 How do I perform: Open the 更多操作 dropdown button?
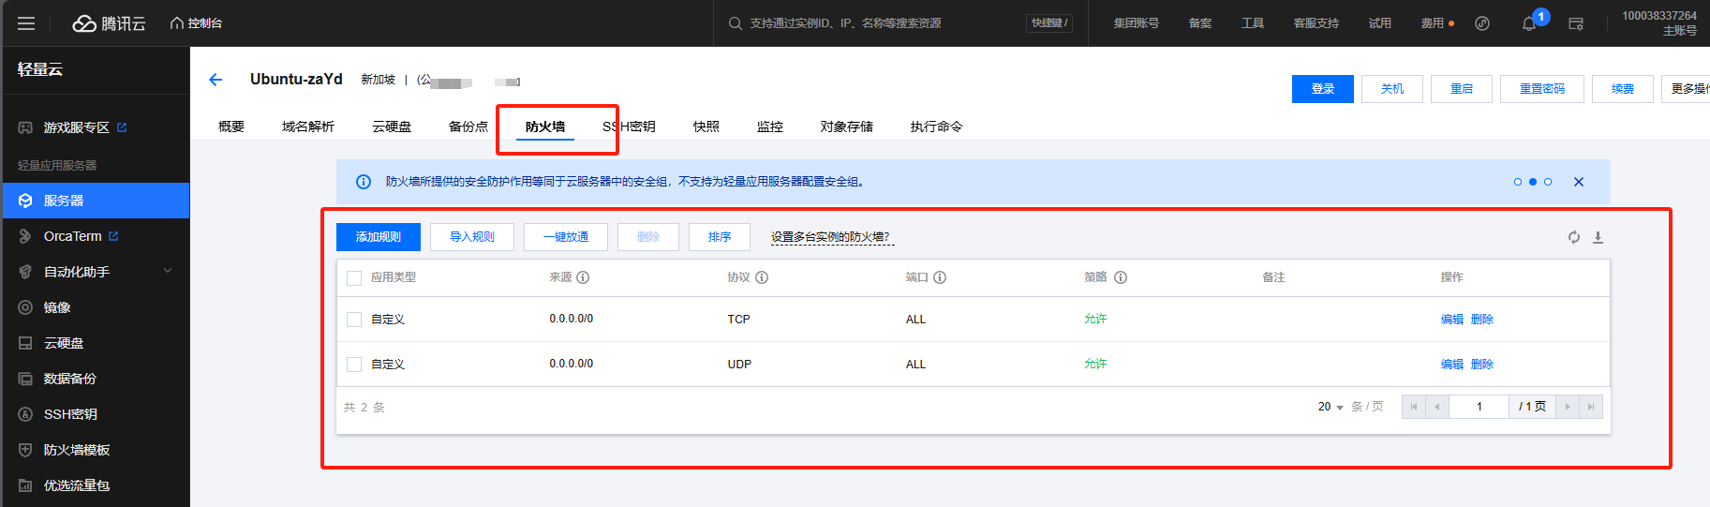tap(1688, 89)
